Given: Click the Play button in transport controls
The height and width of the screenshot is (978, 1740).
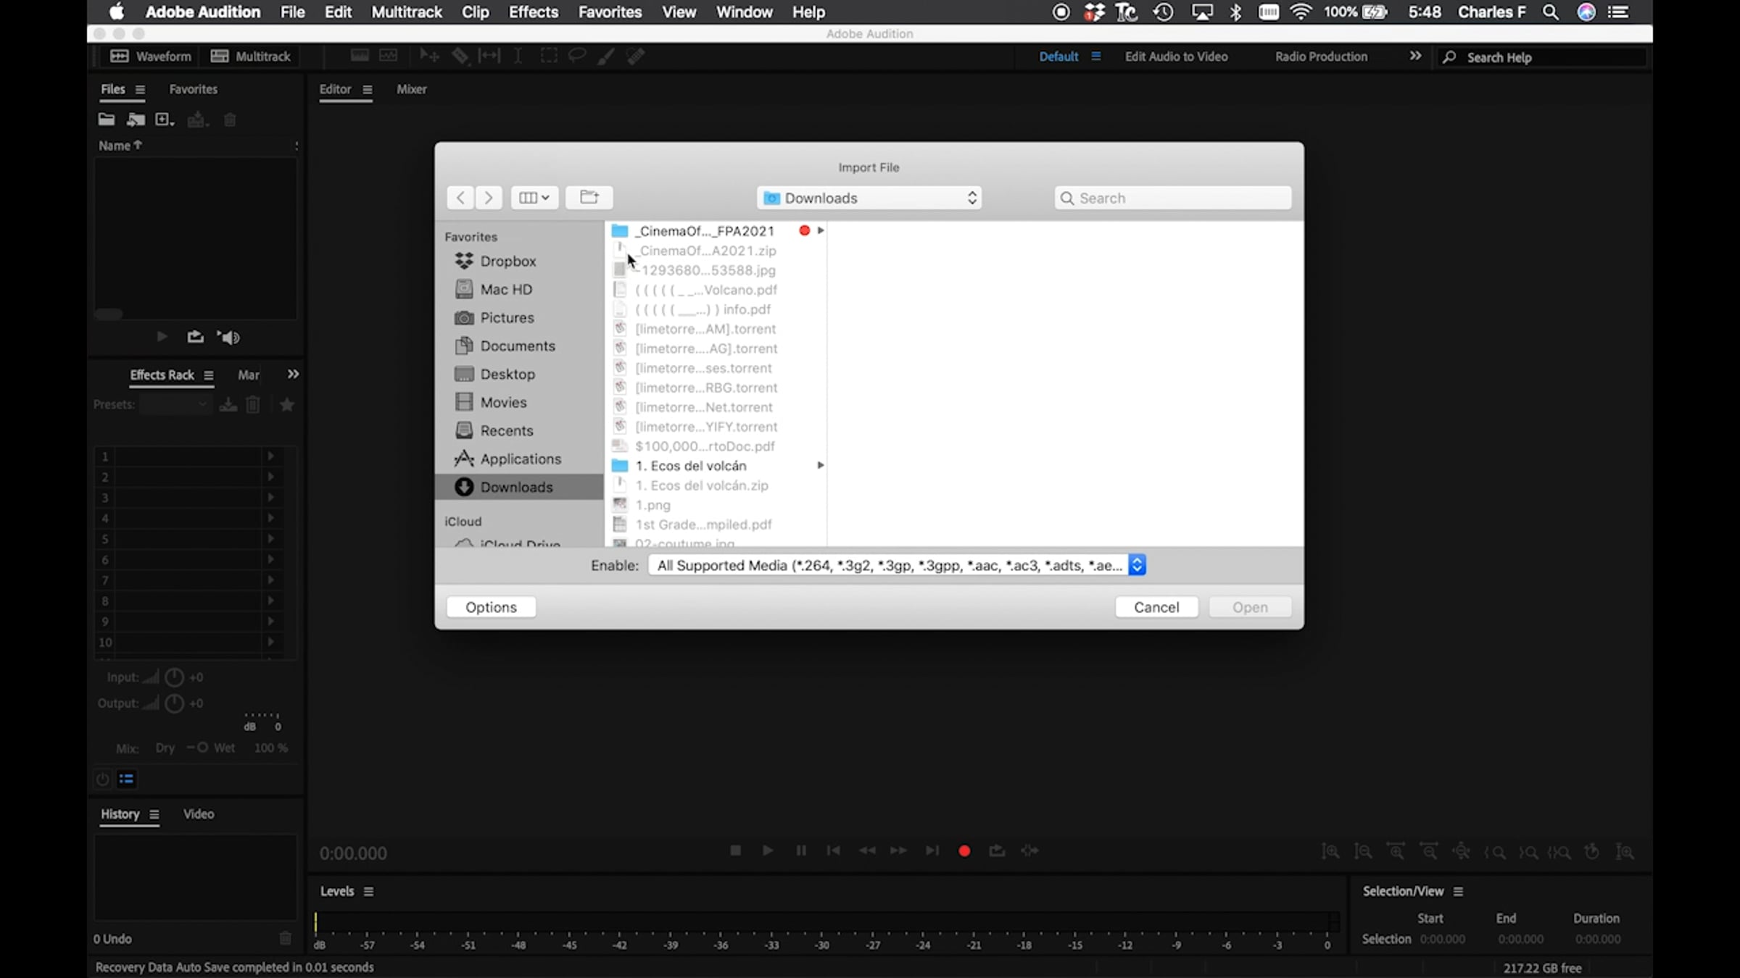Looking at the screenshot, I should [x=767, y=850].
